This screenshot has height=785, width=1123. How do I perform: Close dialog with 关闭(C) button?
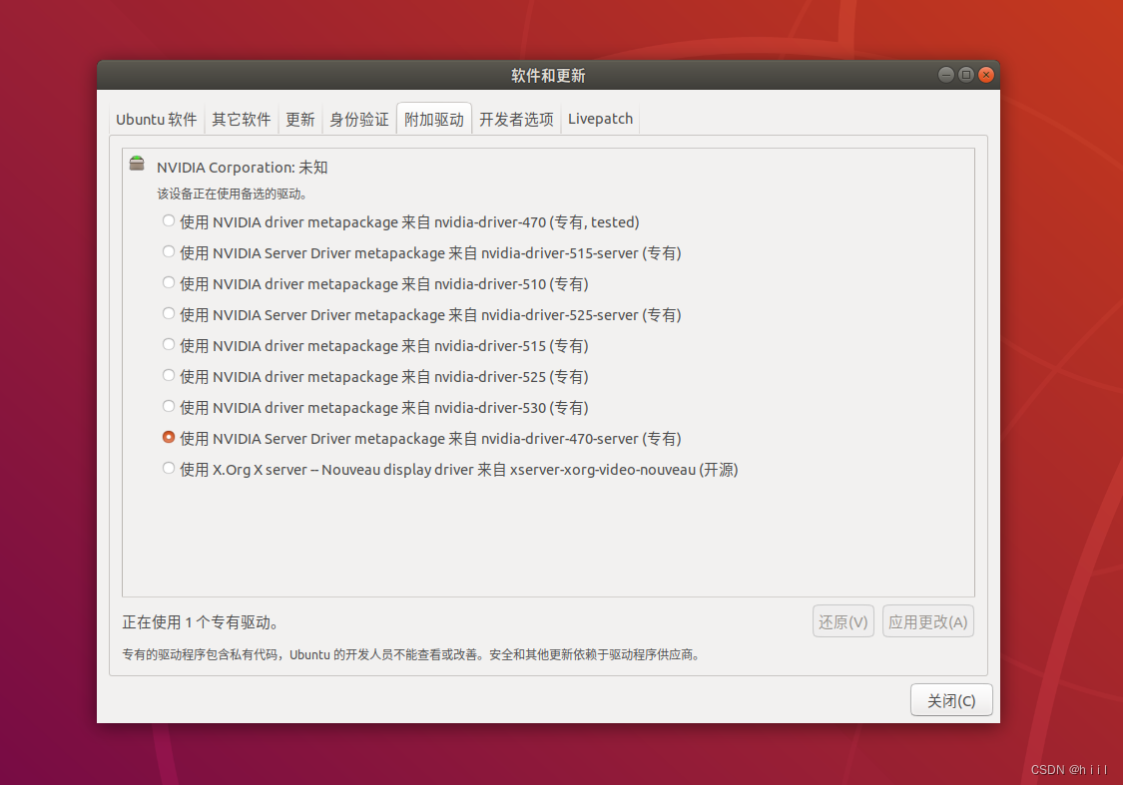click(x=951, y=700)
